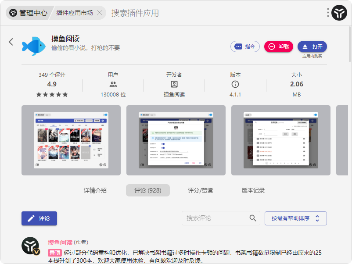The width and height of the screenshot is (352, 264).
Task: Switch to the 版本记录 tab
Action: coord(253,190)
